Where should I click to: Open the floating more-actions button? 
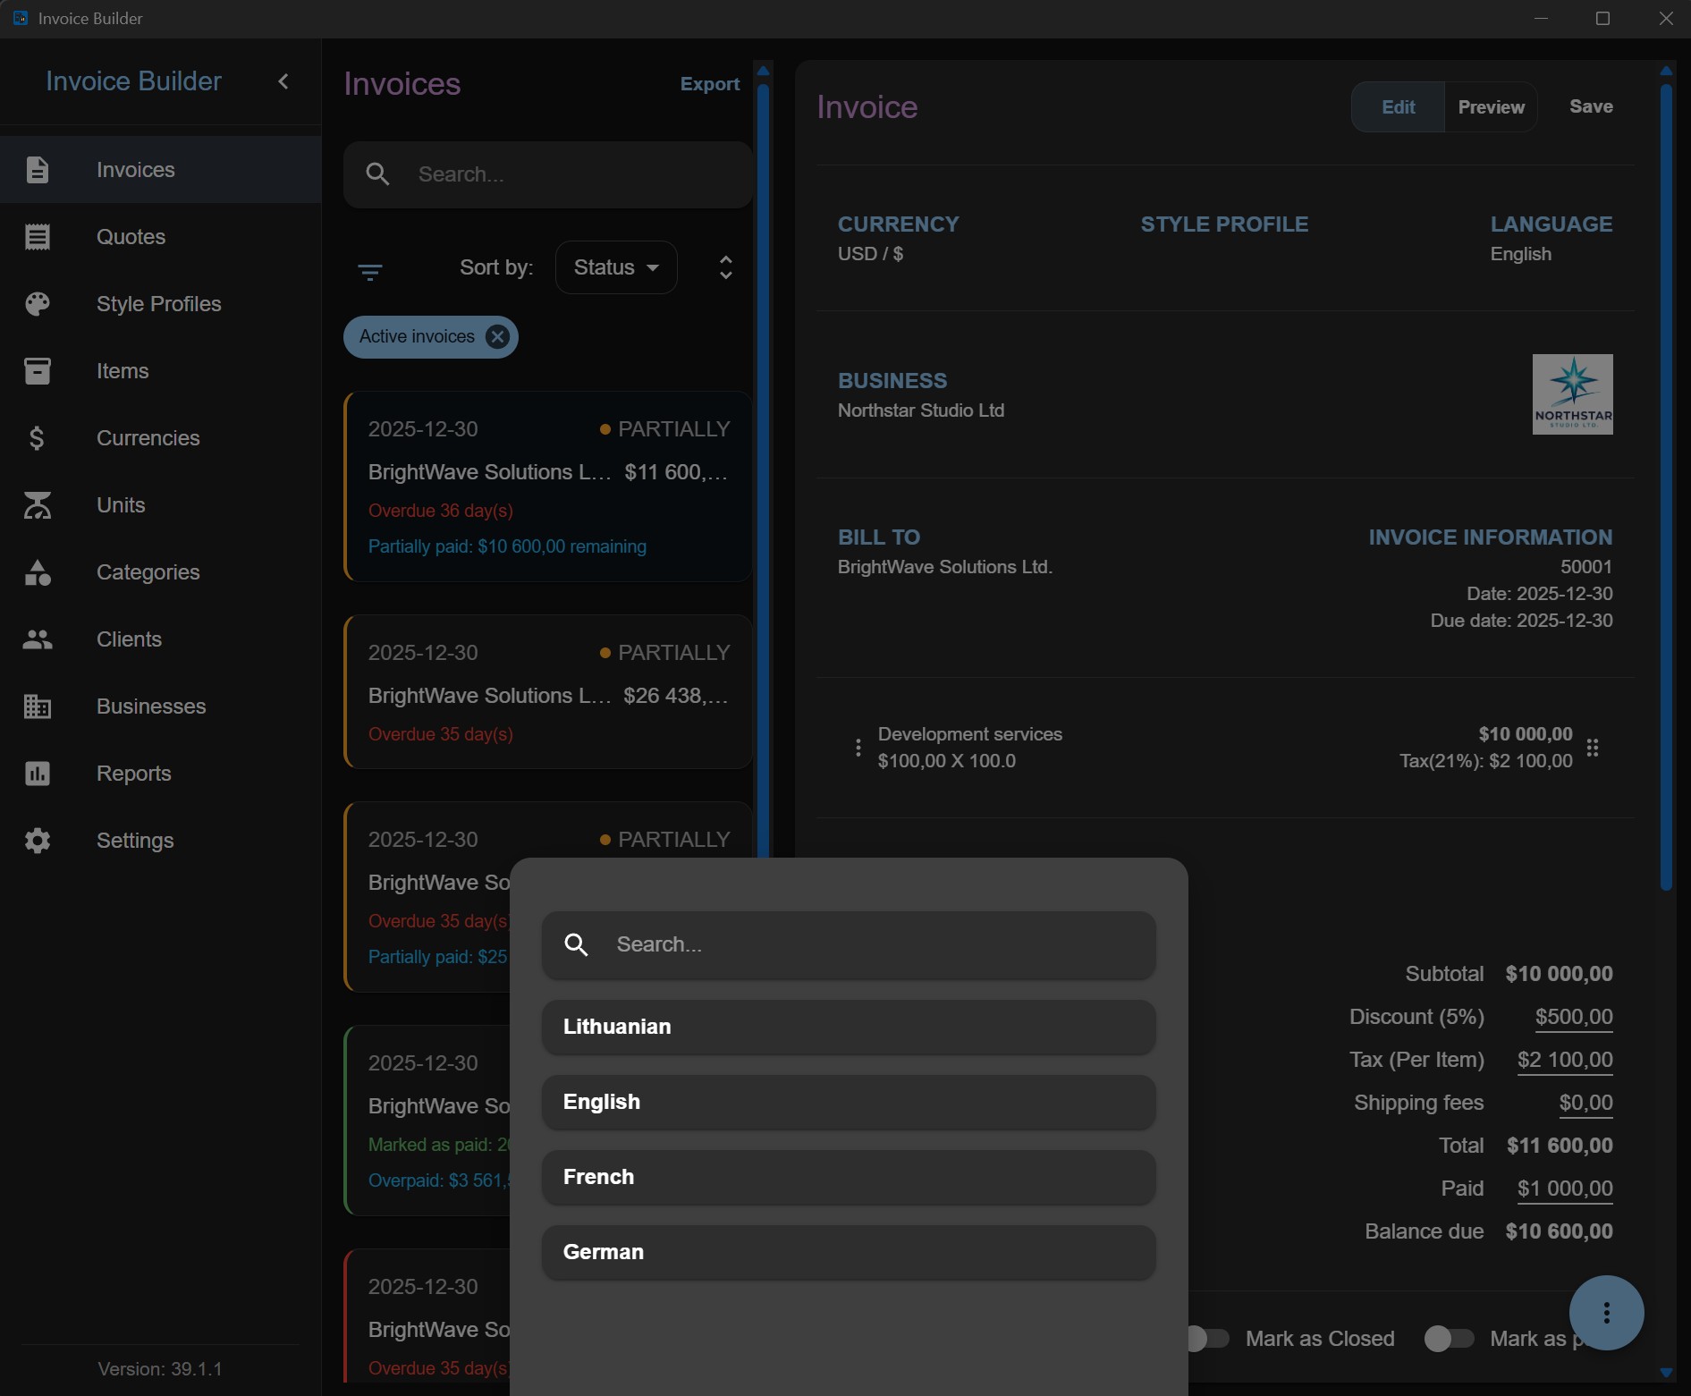point(1606,1312)
